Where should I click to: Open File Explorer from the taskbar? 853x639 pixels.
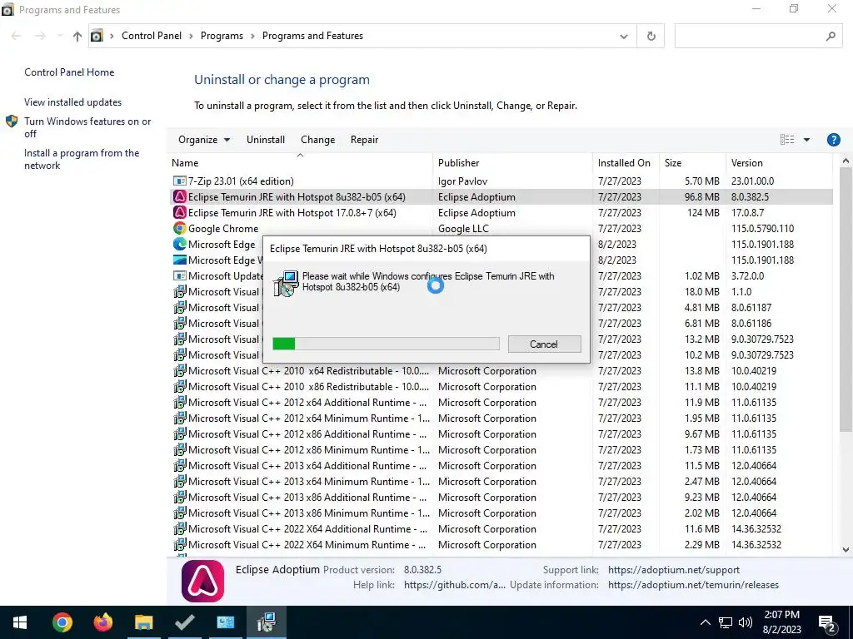[x=143, y=622]
